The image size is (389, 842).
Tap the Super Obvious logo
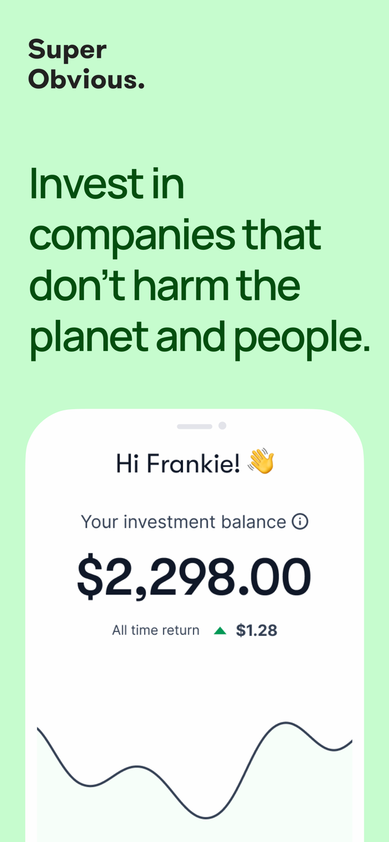tap(86, 63)
